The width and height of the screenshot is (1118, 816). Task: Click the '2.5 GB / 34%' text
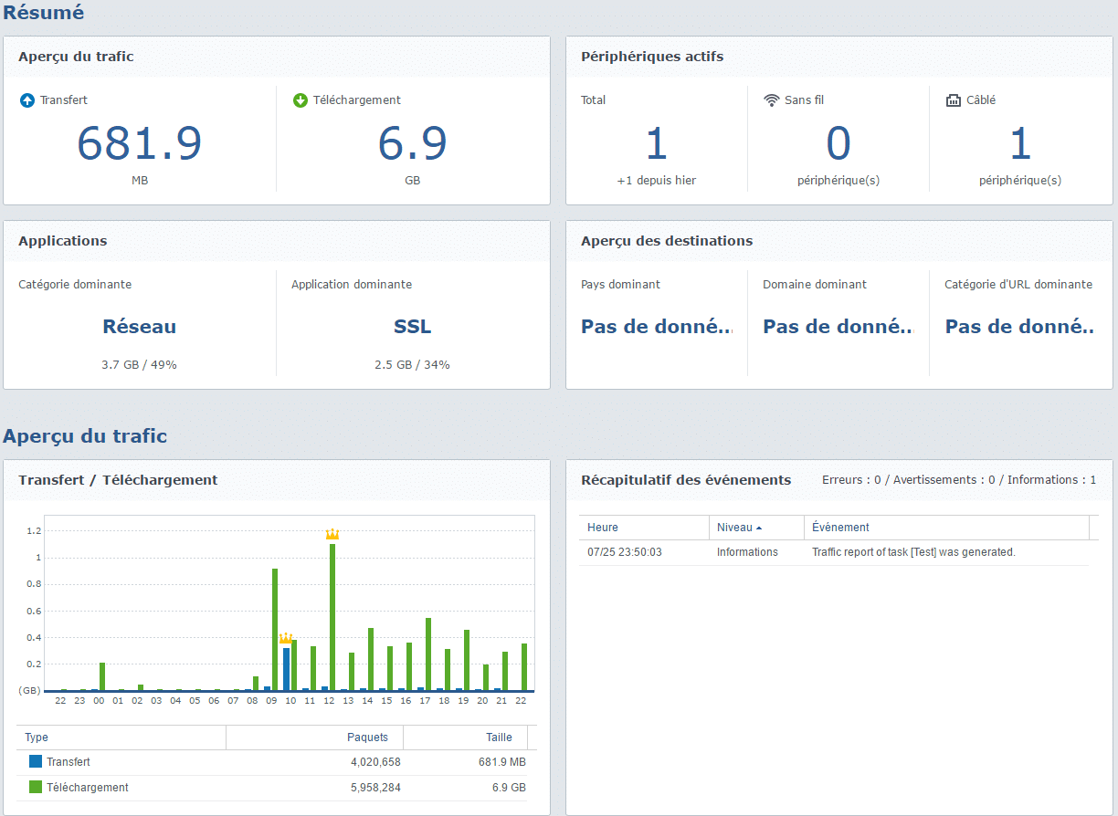pyautogui.click(x=413, y=365)
